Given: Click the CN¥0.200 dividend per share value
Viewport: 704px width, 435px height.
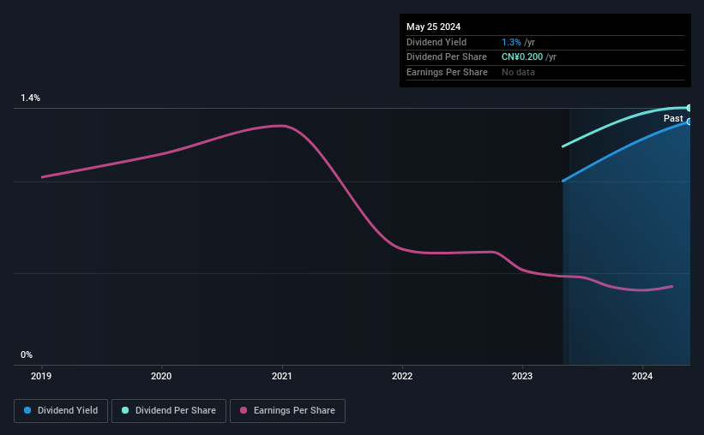Looking at the screenshot, I should pos(522,57).
